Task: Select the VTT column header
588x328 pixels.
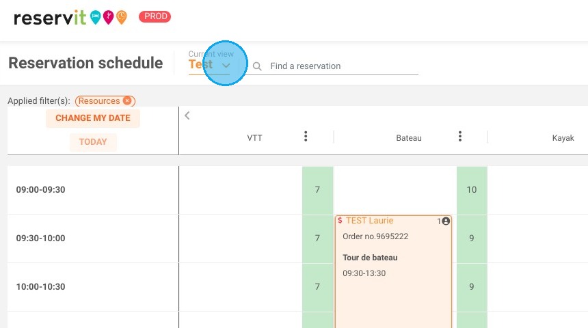Action: click(254, 138)
